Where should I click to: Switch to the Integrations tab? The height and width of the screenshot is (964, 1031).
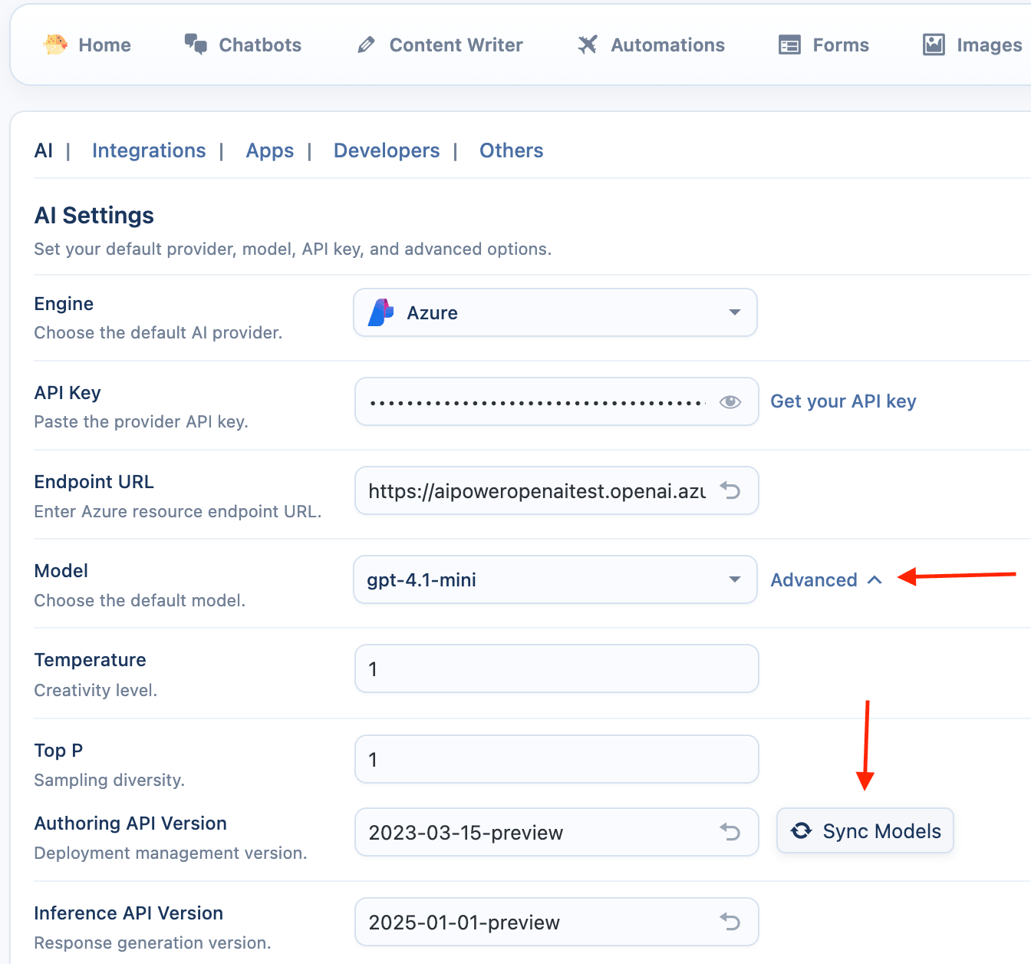[149, 150]
